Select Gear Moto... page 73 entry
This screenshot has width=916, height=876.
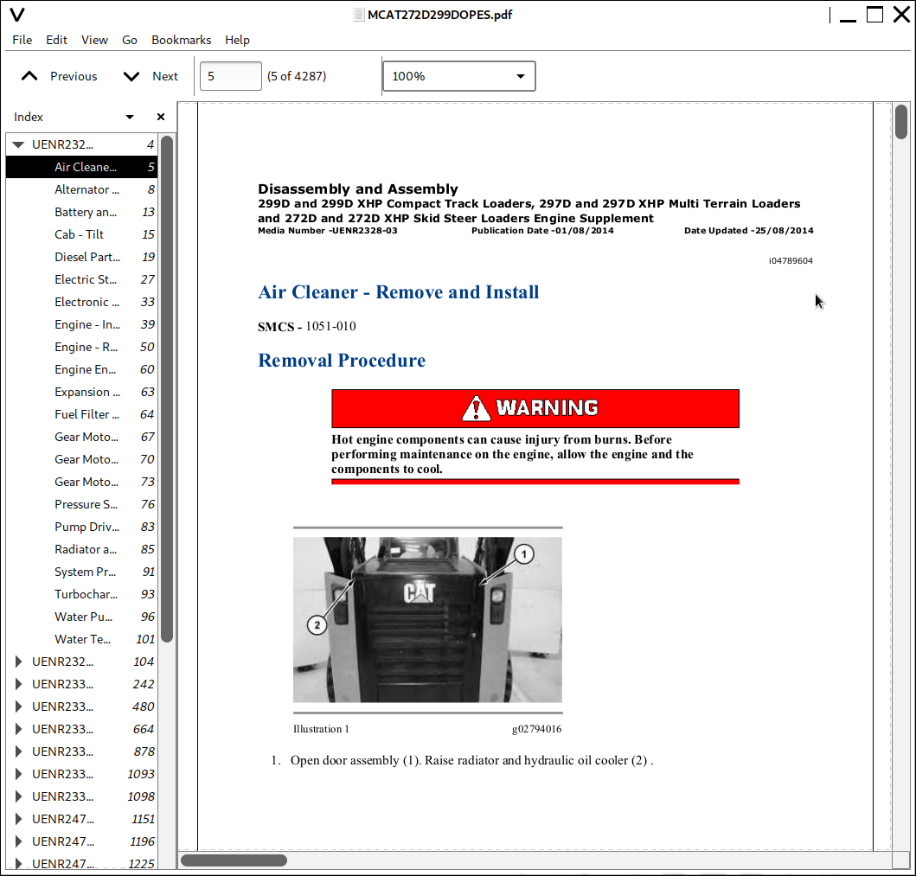82,482
